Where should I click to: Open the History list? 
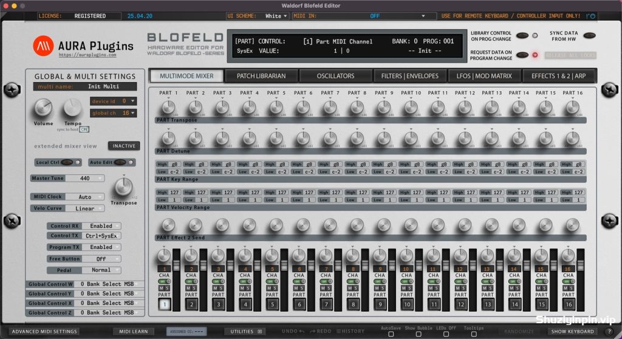point(350,332)
